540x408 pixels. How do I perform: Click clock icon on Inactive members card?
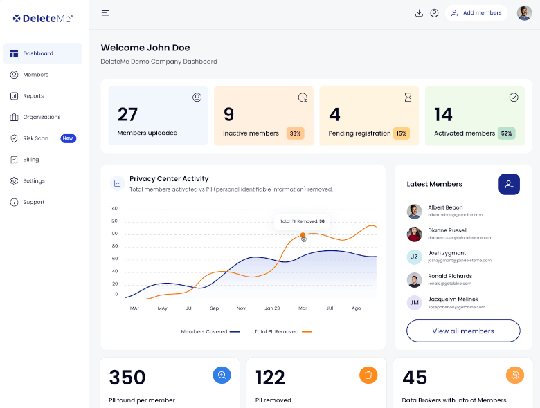pyautogui.click(x=303, y=98)
